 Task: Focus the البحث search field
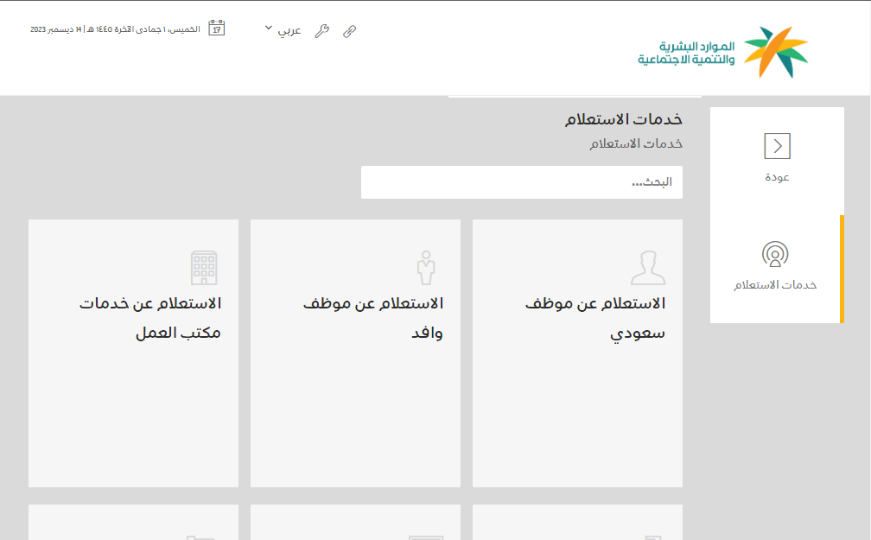[x=521, y=182]
